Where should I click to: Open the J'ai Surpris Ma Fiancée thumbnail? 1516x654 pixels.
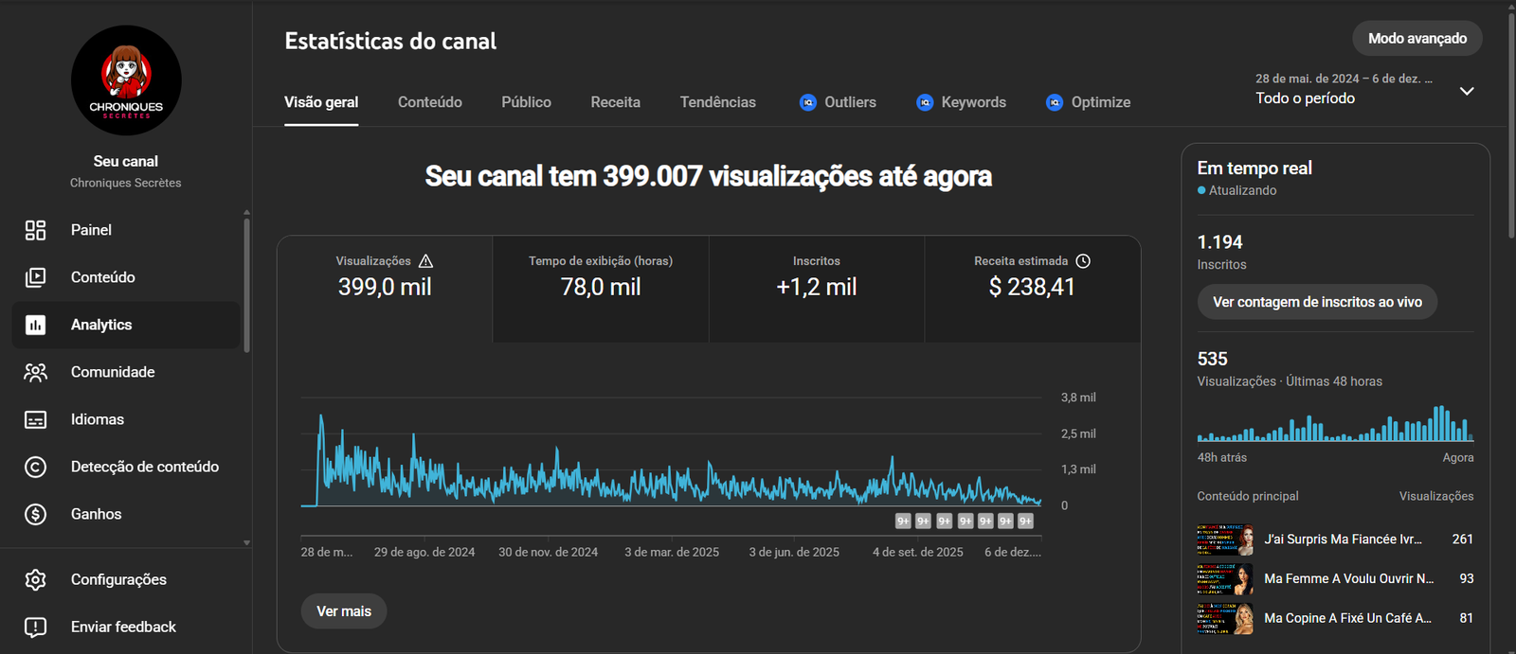1224,539
